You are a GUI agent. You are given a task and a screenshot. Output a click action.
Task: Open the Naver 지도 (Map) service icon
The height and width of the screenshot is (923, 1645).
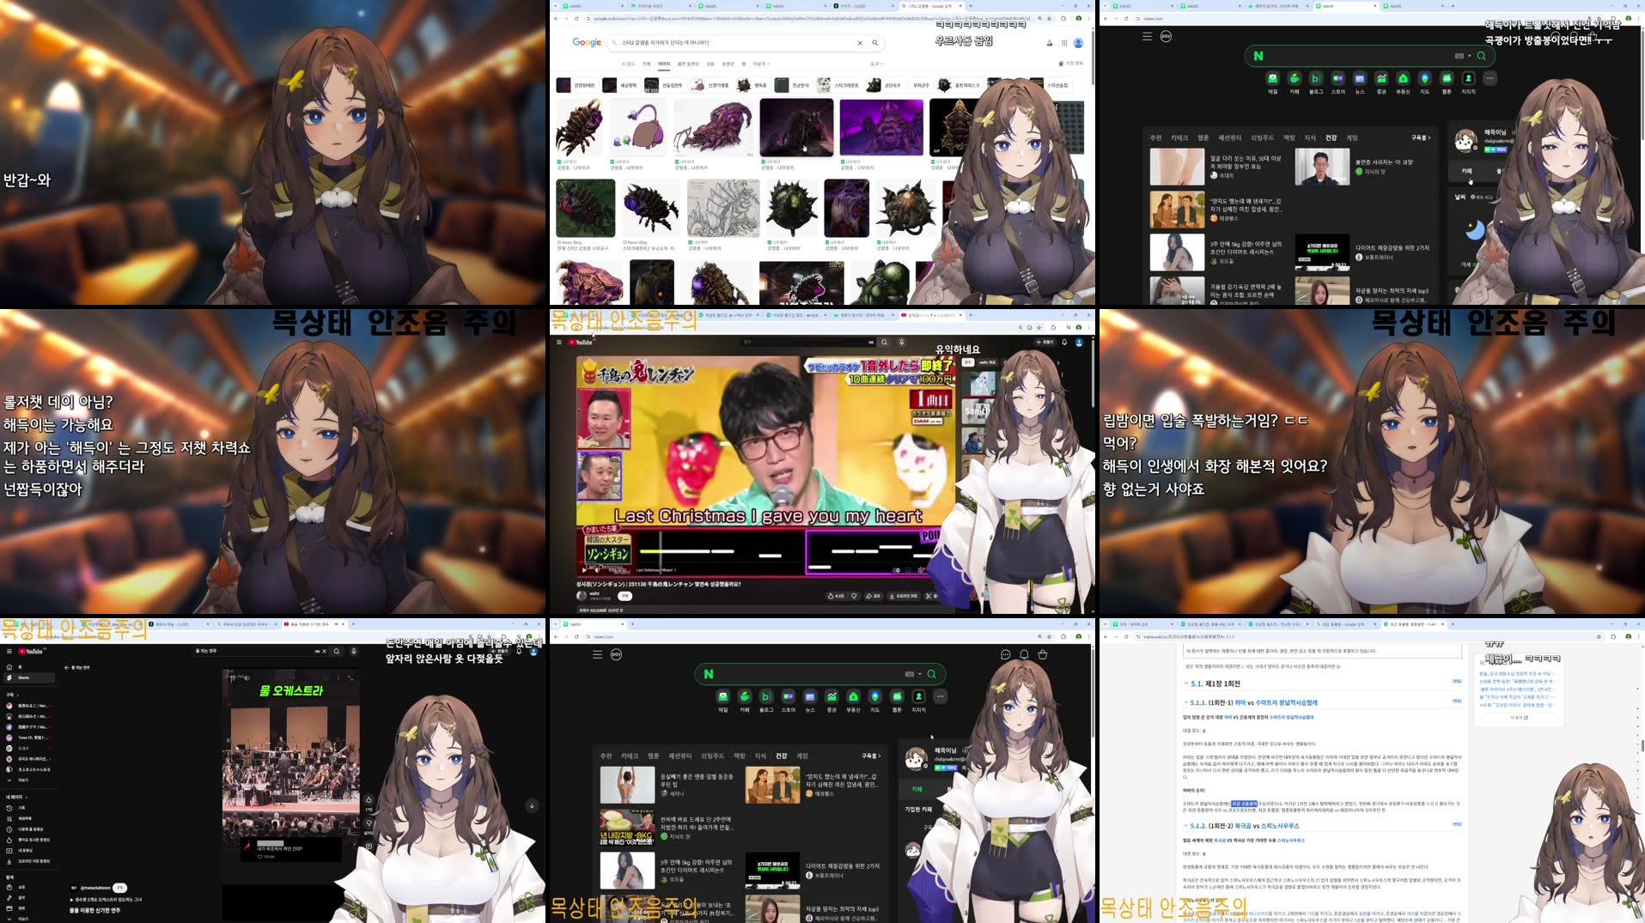coord(1424,78)
